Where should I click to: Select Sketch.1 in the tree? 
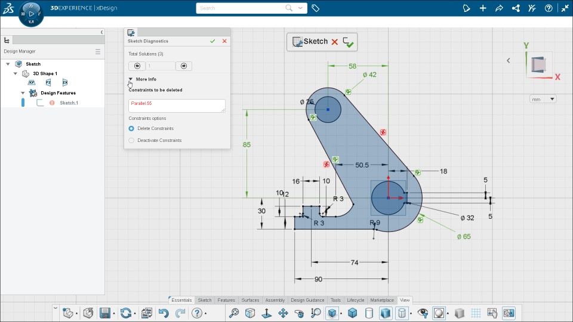tap(69, 103)
